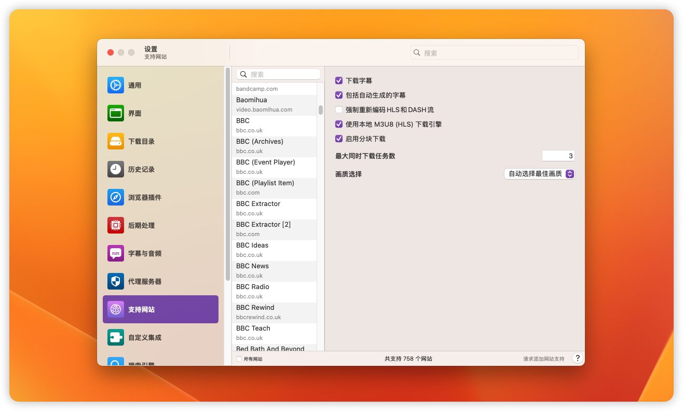Viewport: 683px width, 411px height.
Task: Click the 下载目录 drive icon
Action: coord(116,141)
